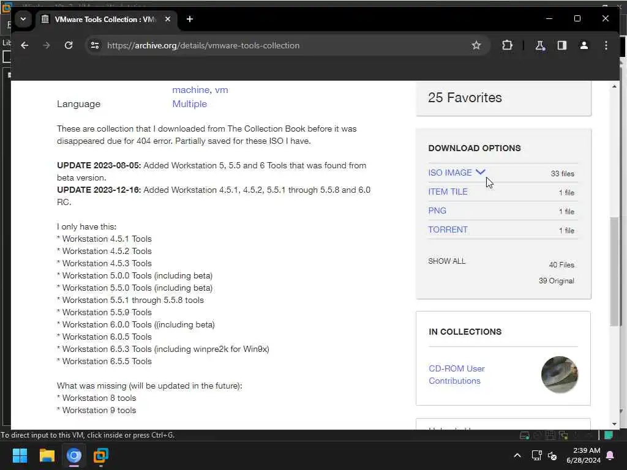Go back to the previous page

[24, 45]
